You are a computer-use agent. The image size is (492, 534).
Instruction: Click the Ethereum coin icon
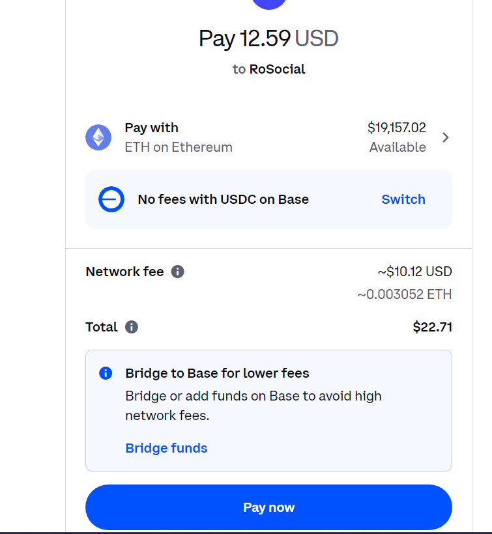coord(98,137)
